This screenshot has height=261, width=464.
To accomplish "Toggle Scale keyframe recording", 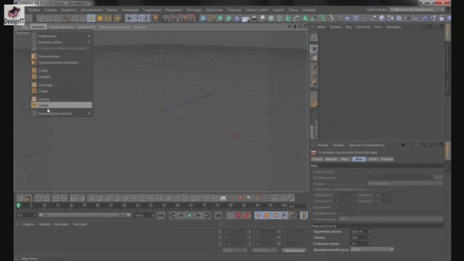I will point(267,215).
